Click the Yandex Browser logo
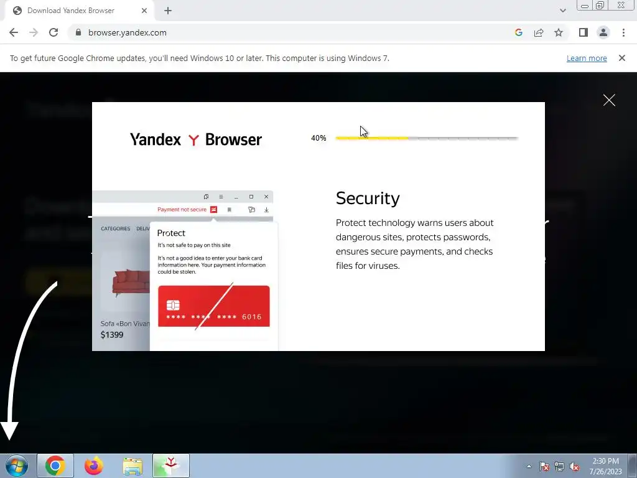 coord(196,139)
